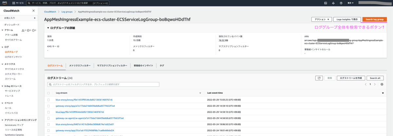Click the refresh log streams button
The height and width of the screenshot is (136, 393).
(x=319, y=78)
